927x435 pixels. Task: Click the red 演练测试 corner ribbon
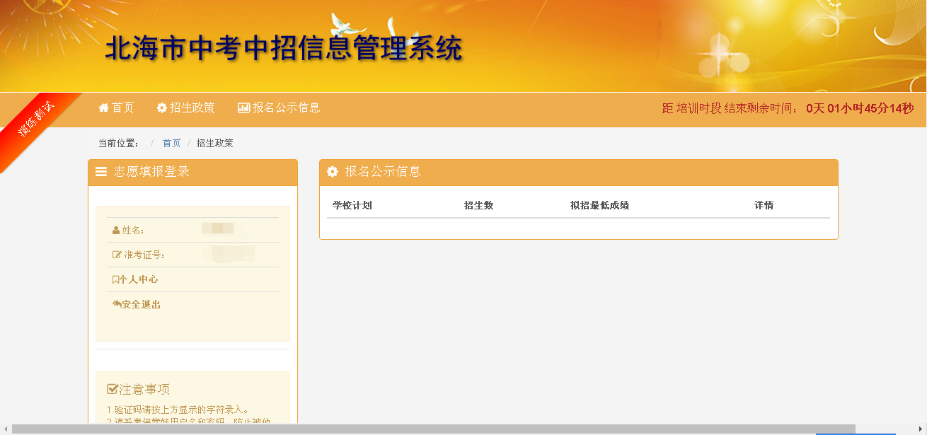click(35, 120)
